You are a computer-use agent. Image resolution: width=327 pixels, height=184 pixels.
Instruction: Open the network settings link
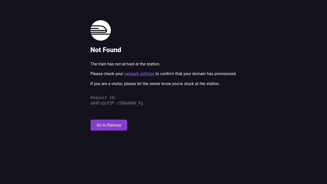(139, 74)
